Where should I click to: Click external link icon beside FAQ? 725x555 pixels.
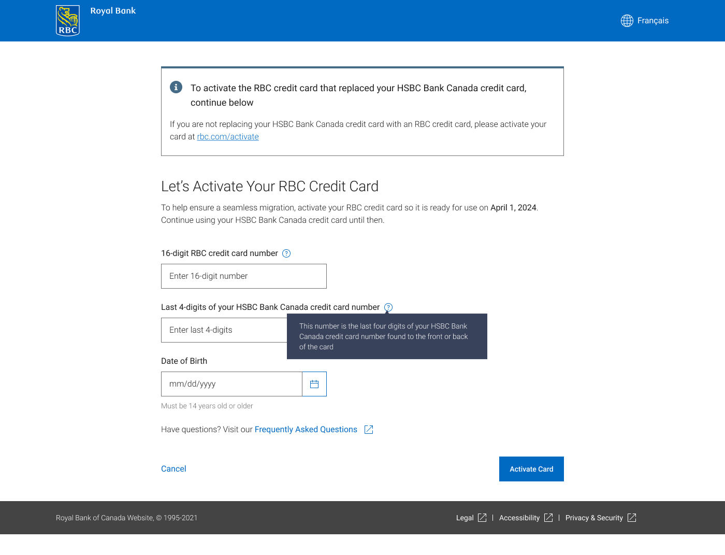pos(369,430)
